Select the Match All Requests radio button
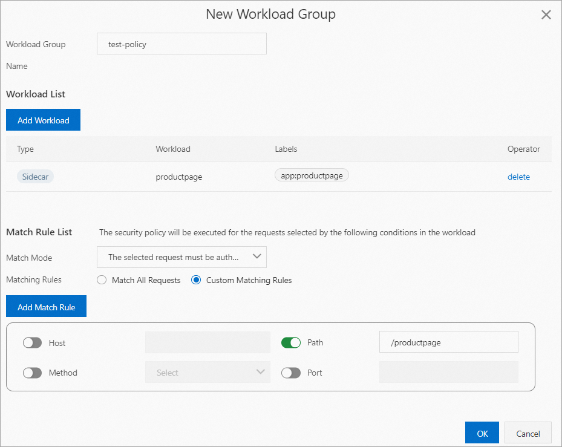Viewport: 562px width, 447px height. click(101, 280)
